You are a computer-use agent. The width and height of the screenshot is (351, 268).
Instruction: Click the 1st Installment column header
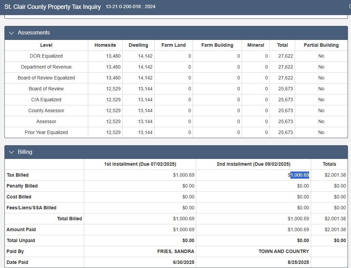click(140, 164)
